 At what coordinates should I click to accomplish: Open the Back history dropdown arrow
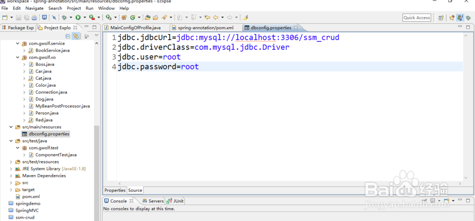222,18
